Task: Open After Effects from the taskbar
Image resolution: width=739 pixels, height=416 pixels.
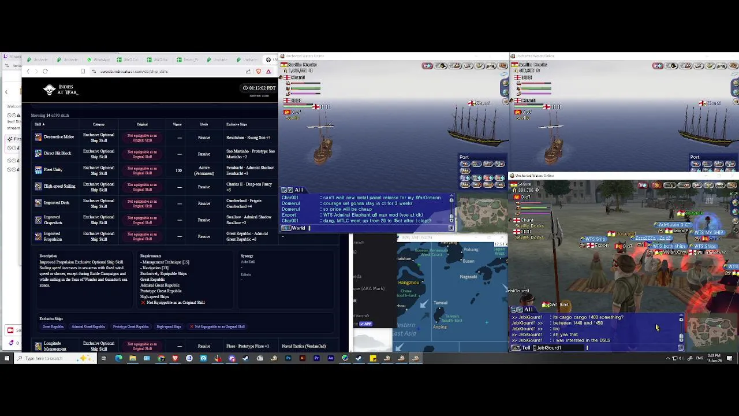Action: click(330, 358)
